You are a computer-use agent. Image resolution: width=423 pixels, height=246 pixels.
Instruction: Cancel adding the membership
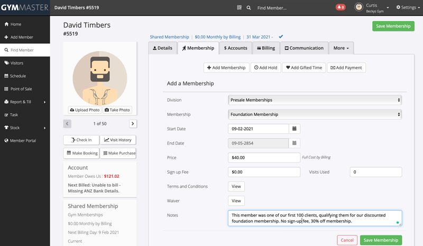tap(347, 240)
